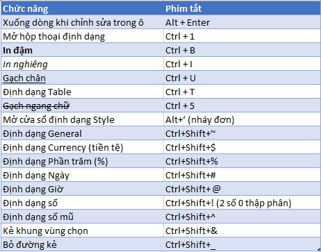Select the 'Định dạng Ngày' cell
This screenshot has width=321, height=252.
[83, 175]
